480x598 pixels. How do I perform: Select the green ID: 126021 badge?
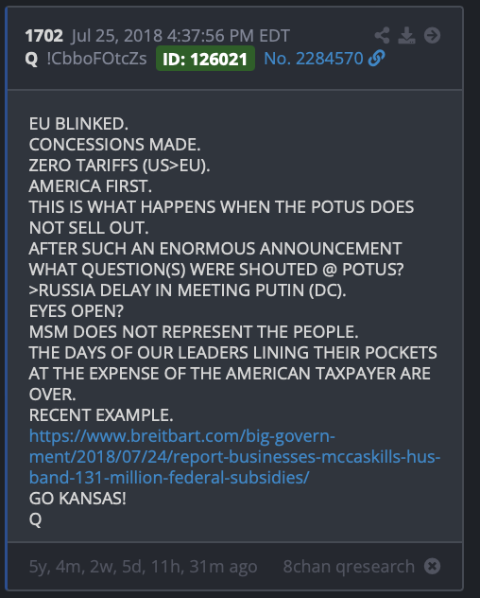205,59
